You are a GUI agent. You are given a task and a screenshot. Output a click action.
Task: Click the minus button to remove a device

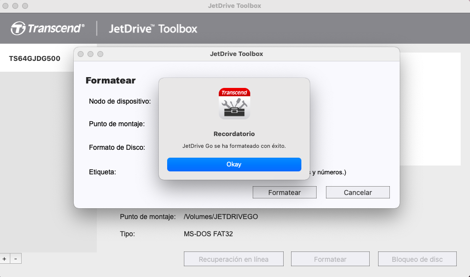click(16, 259)
